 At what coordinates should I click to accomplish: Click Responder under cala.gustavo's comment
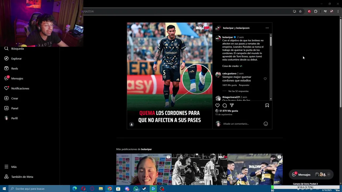[244, 85]
